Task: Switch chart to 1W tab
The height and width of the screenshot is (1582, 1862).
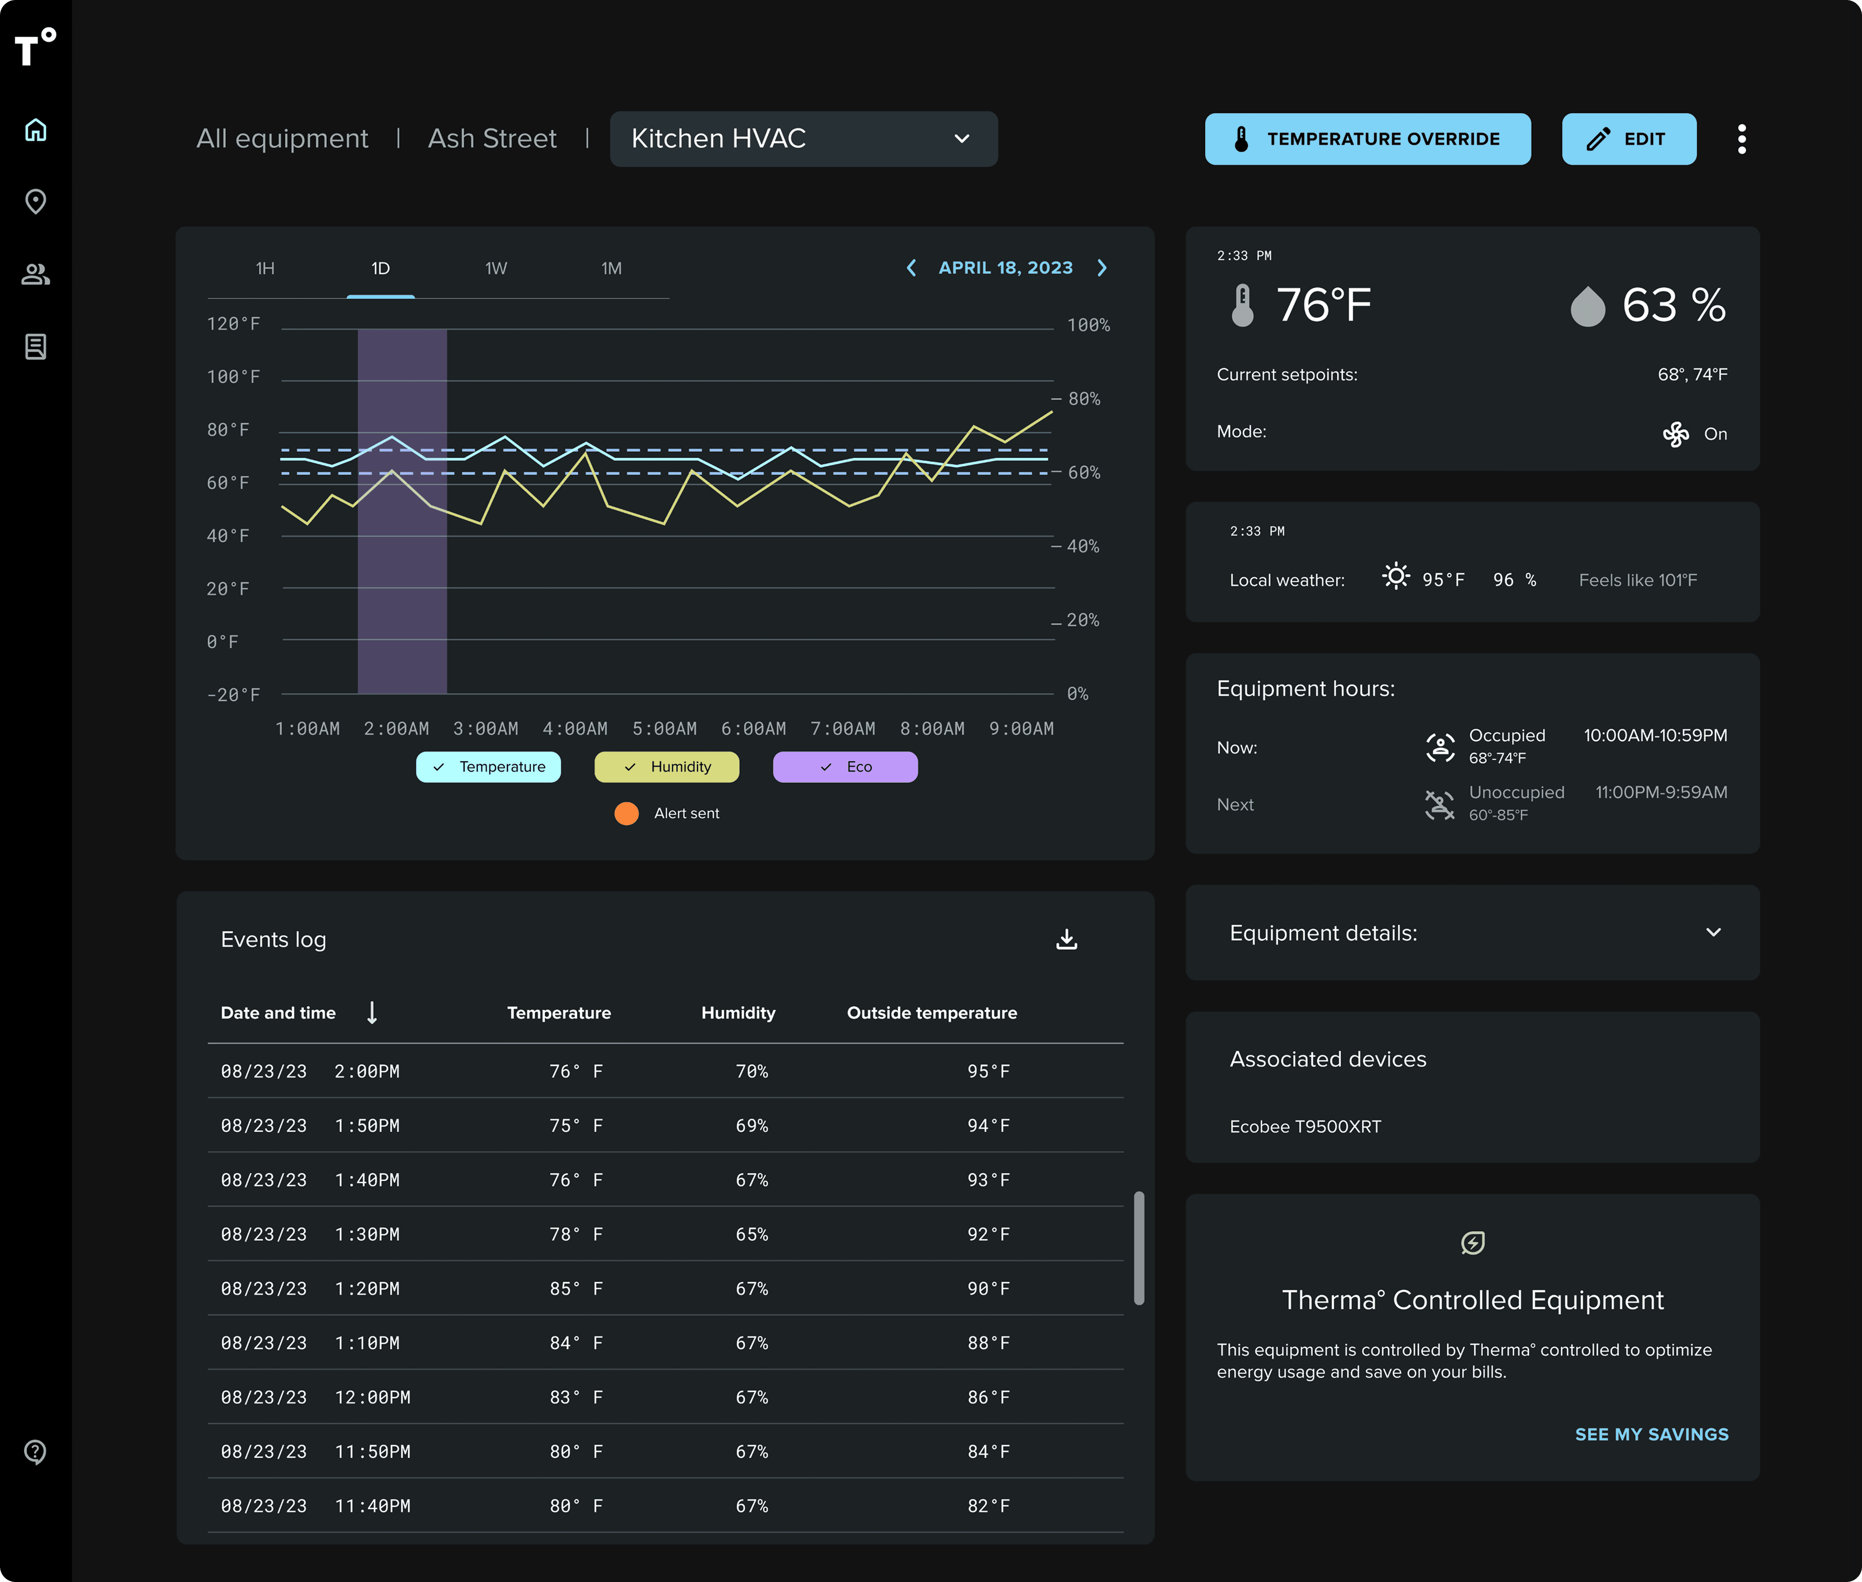Action: 496,268
